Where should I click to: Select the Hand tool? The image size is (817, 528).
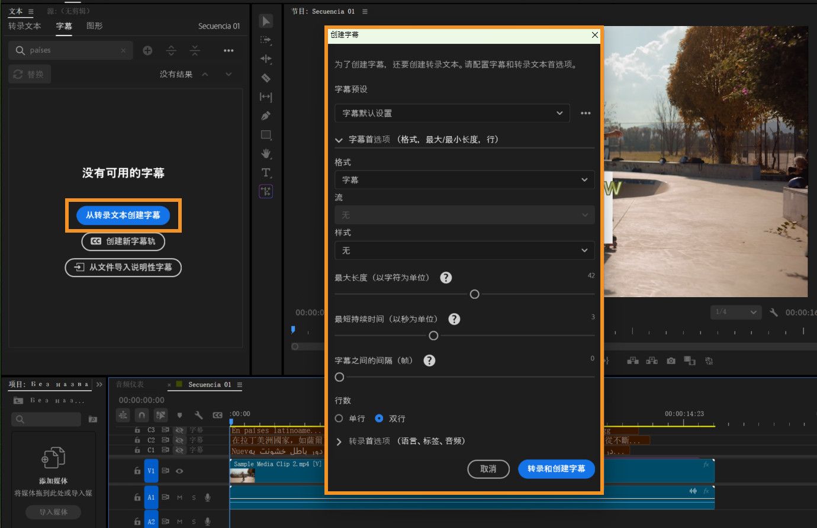tap(266, 153)
